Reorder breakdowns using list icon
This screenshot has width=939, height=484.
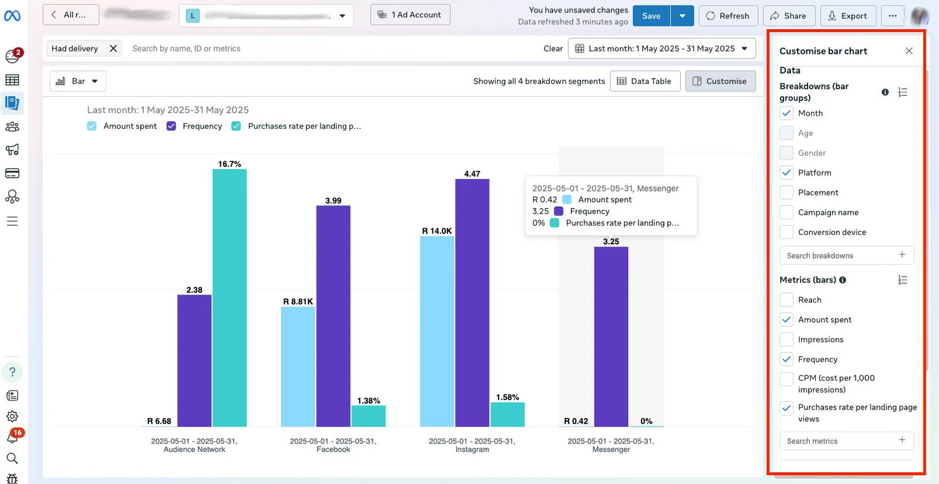903,92
